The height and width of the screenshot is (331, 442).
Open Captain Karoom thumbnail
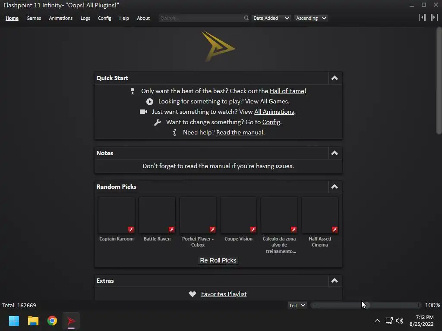[117, 215]
